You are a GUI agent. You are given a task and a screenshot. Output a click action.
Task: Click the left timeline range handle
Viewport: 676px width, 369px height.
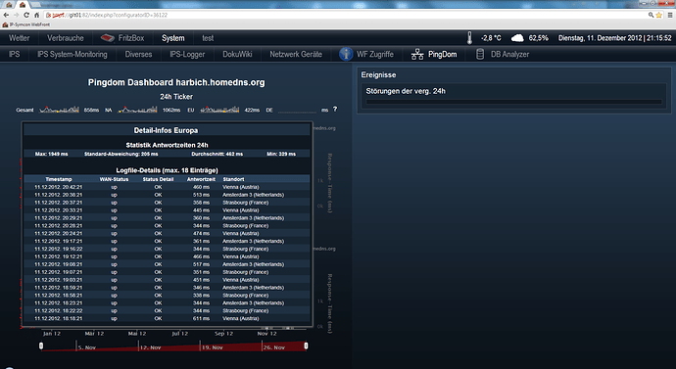pos(41,346)
